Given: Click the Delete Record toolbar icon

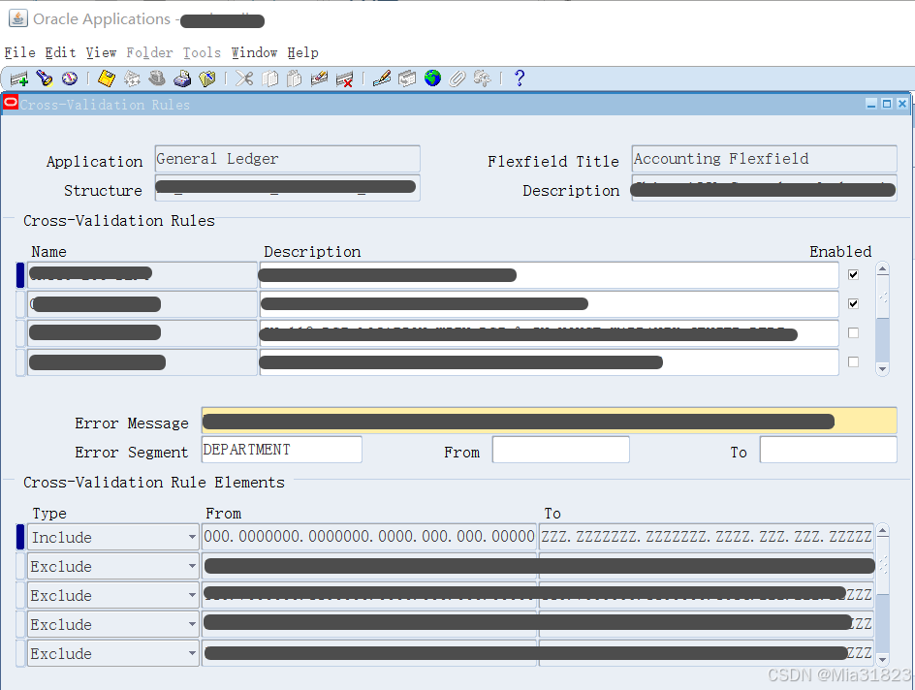Looking at the screenshot, I should point(343,78).
